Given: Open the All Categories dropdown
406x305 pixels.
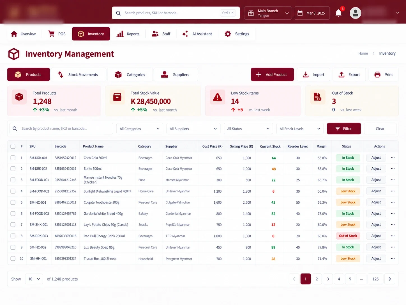Looking at the screenshot, I should tap(140, 129).
